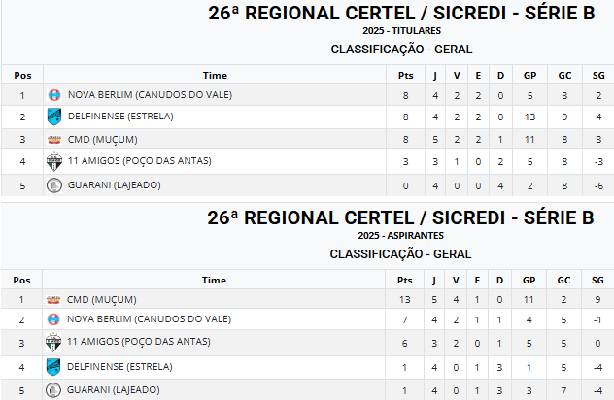Screen dimensions: 614x400
Task: Click the CMD crest in the Aspirantes table
Action: 54,300
